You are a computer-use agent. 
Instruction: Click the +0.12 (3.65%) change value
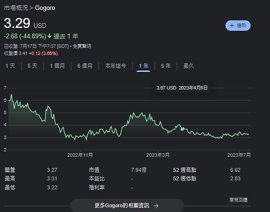[43, 53]
